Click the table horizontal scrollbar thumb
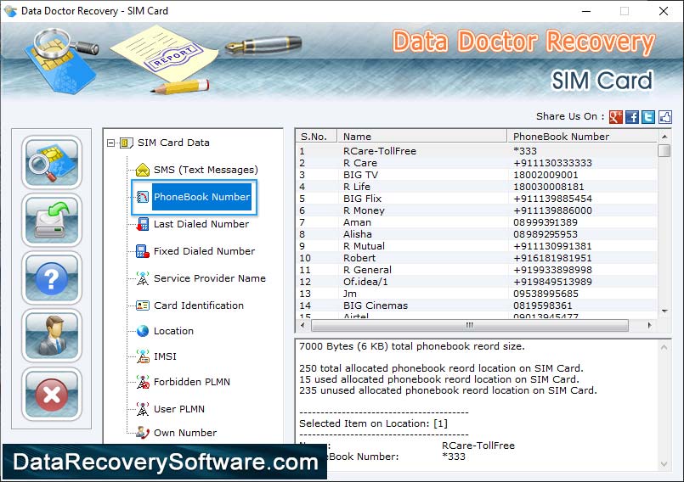This screenshot has height=482, width=684. (469, 325)
